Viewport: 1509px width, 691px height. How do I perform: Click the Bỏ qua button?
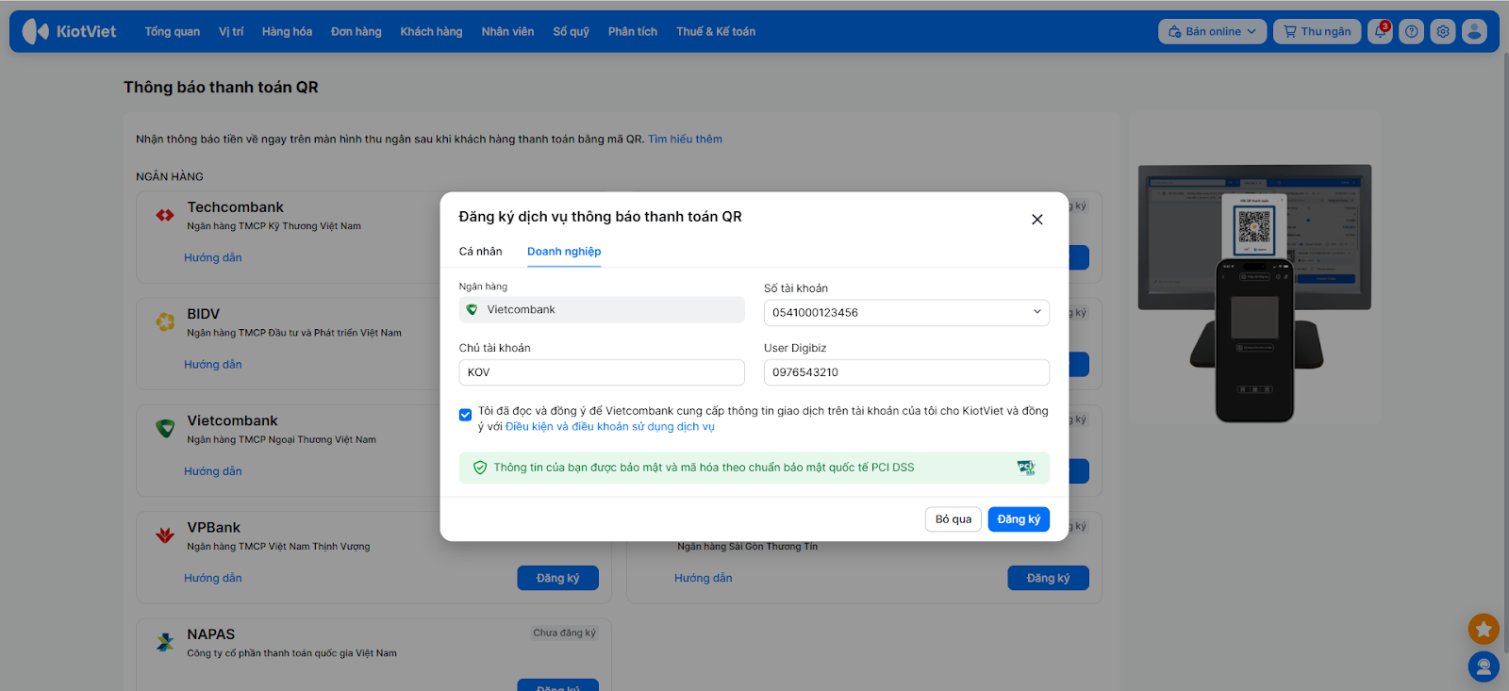tap(953, 519)
